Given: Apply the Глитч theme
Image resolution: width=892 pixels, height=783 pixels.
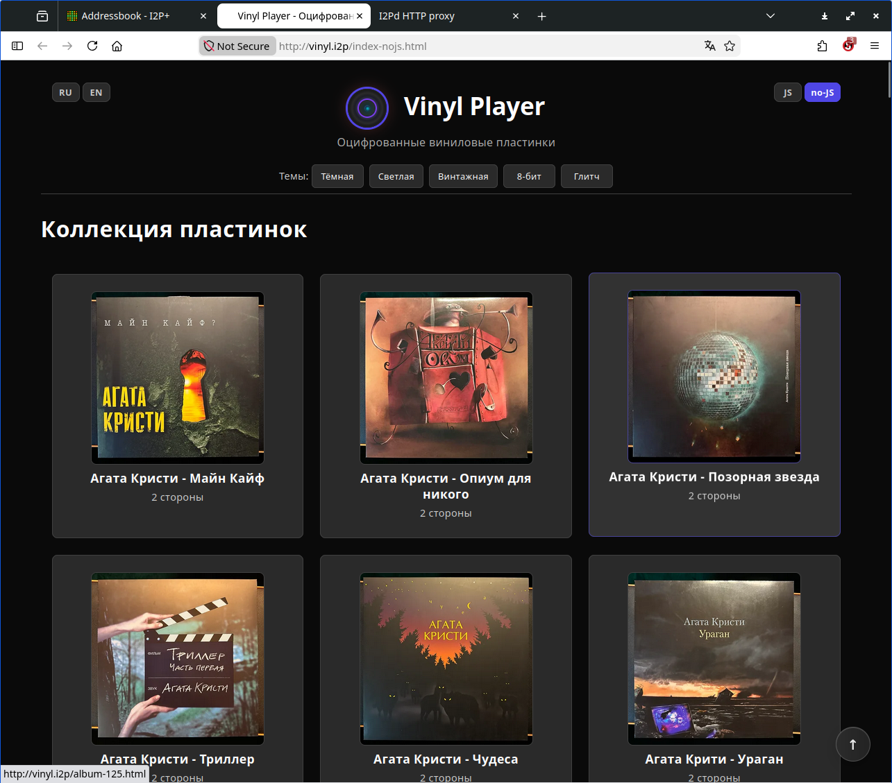Looking at the screenshot, I should tap(587, 176).
